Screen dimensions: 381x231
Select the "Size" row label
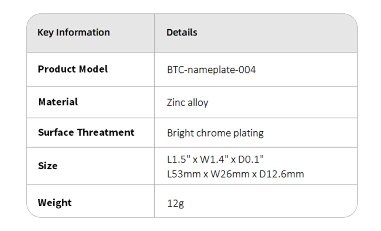[x=48, y=166]
